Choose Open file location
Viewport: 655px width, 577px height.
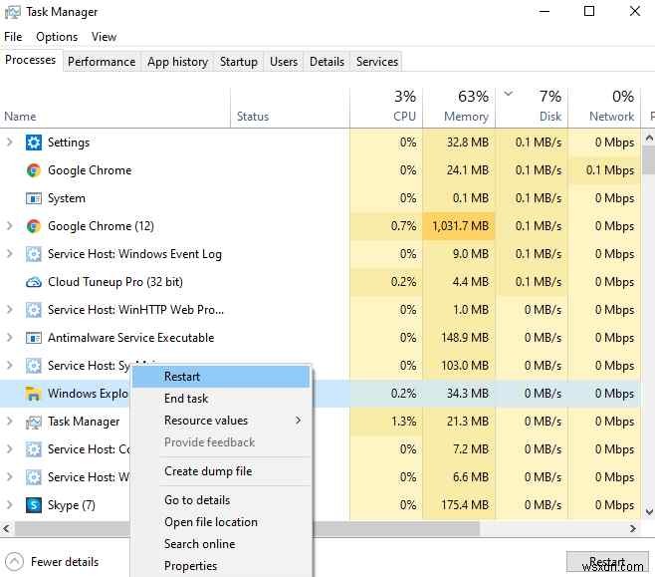(x=221, y=522)
